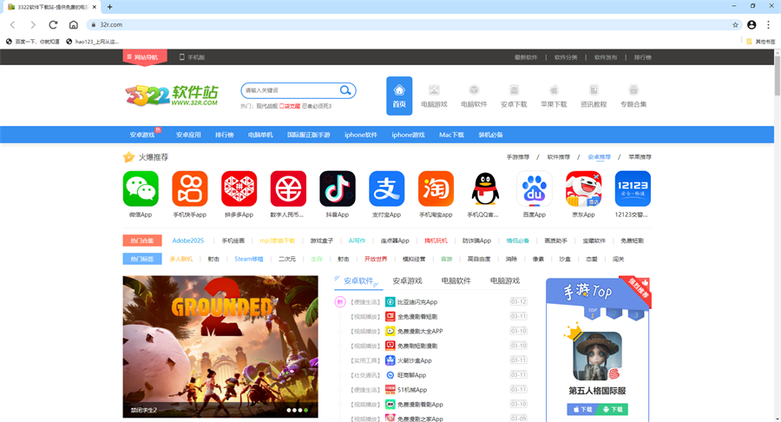Click the green Android 下载 button
781x422 pixels.
pos(613,409)
